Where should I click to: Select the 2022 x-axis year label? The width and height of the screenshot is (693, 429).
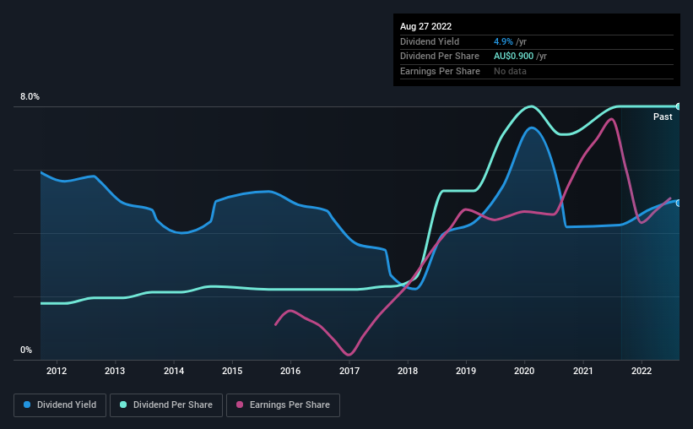tap(642, 371)
